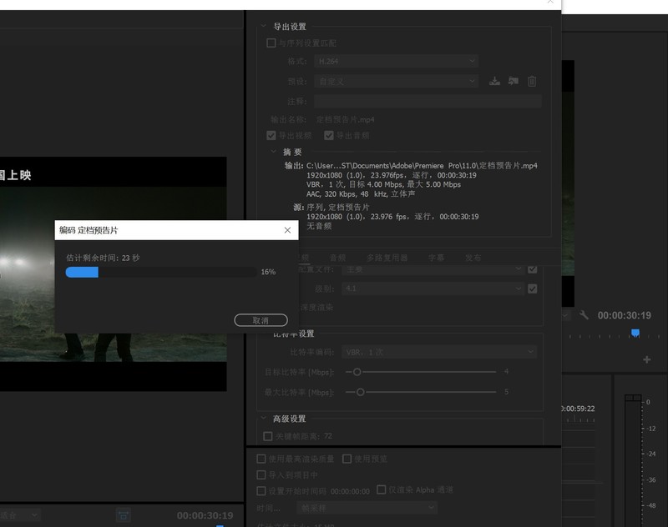The image size is (668, 527).
Task: Uncheck the 导出视频 checkbox
Action: click(x=271, y=135)
